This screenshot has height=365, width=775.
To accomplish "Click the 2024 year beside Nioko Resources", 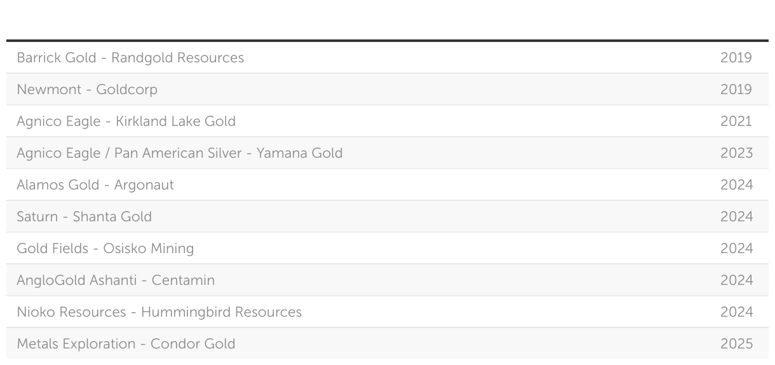I will coord(736,312).
